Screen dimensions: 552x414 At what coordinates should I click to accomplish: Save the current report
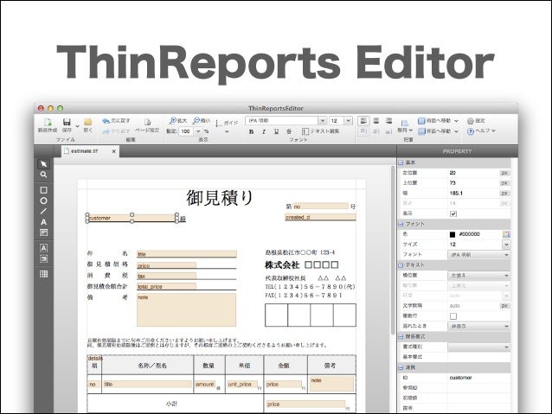67,124
